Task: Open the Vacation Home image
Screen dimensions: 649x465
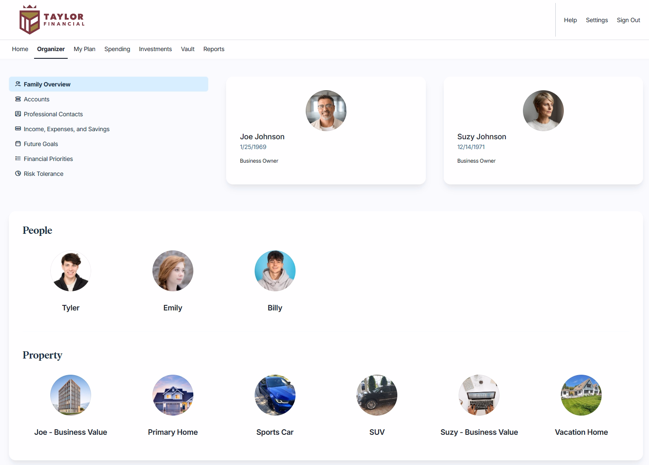Action: [581, 395]
